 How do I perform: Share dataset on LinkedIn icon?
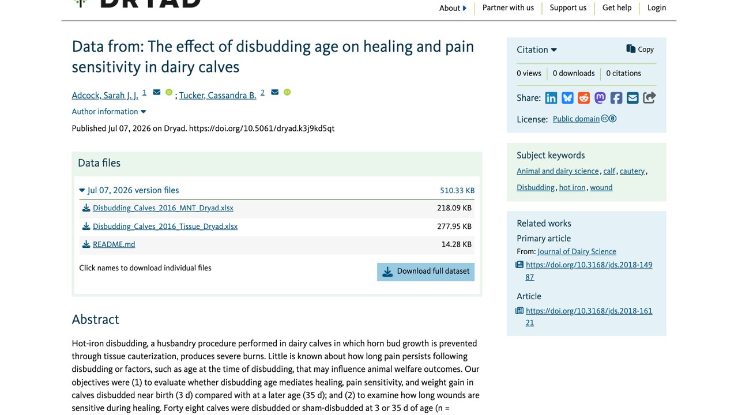tap(551, 98)
